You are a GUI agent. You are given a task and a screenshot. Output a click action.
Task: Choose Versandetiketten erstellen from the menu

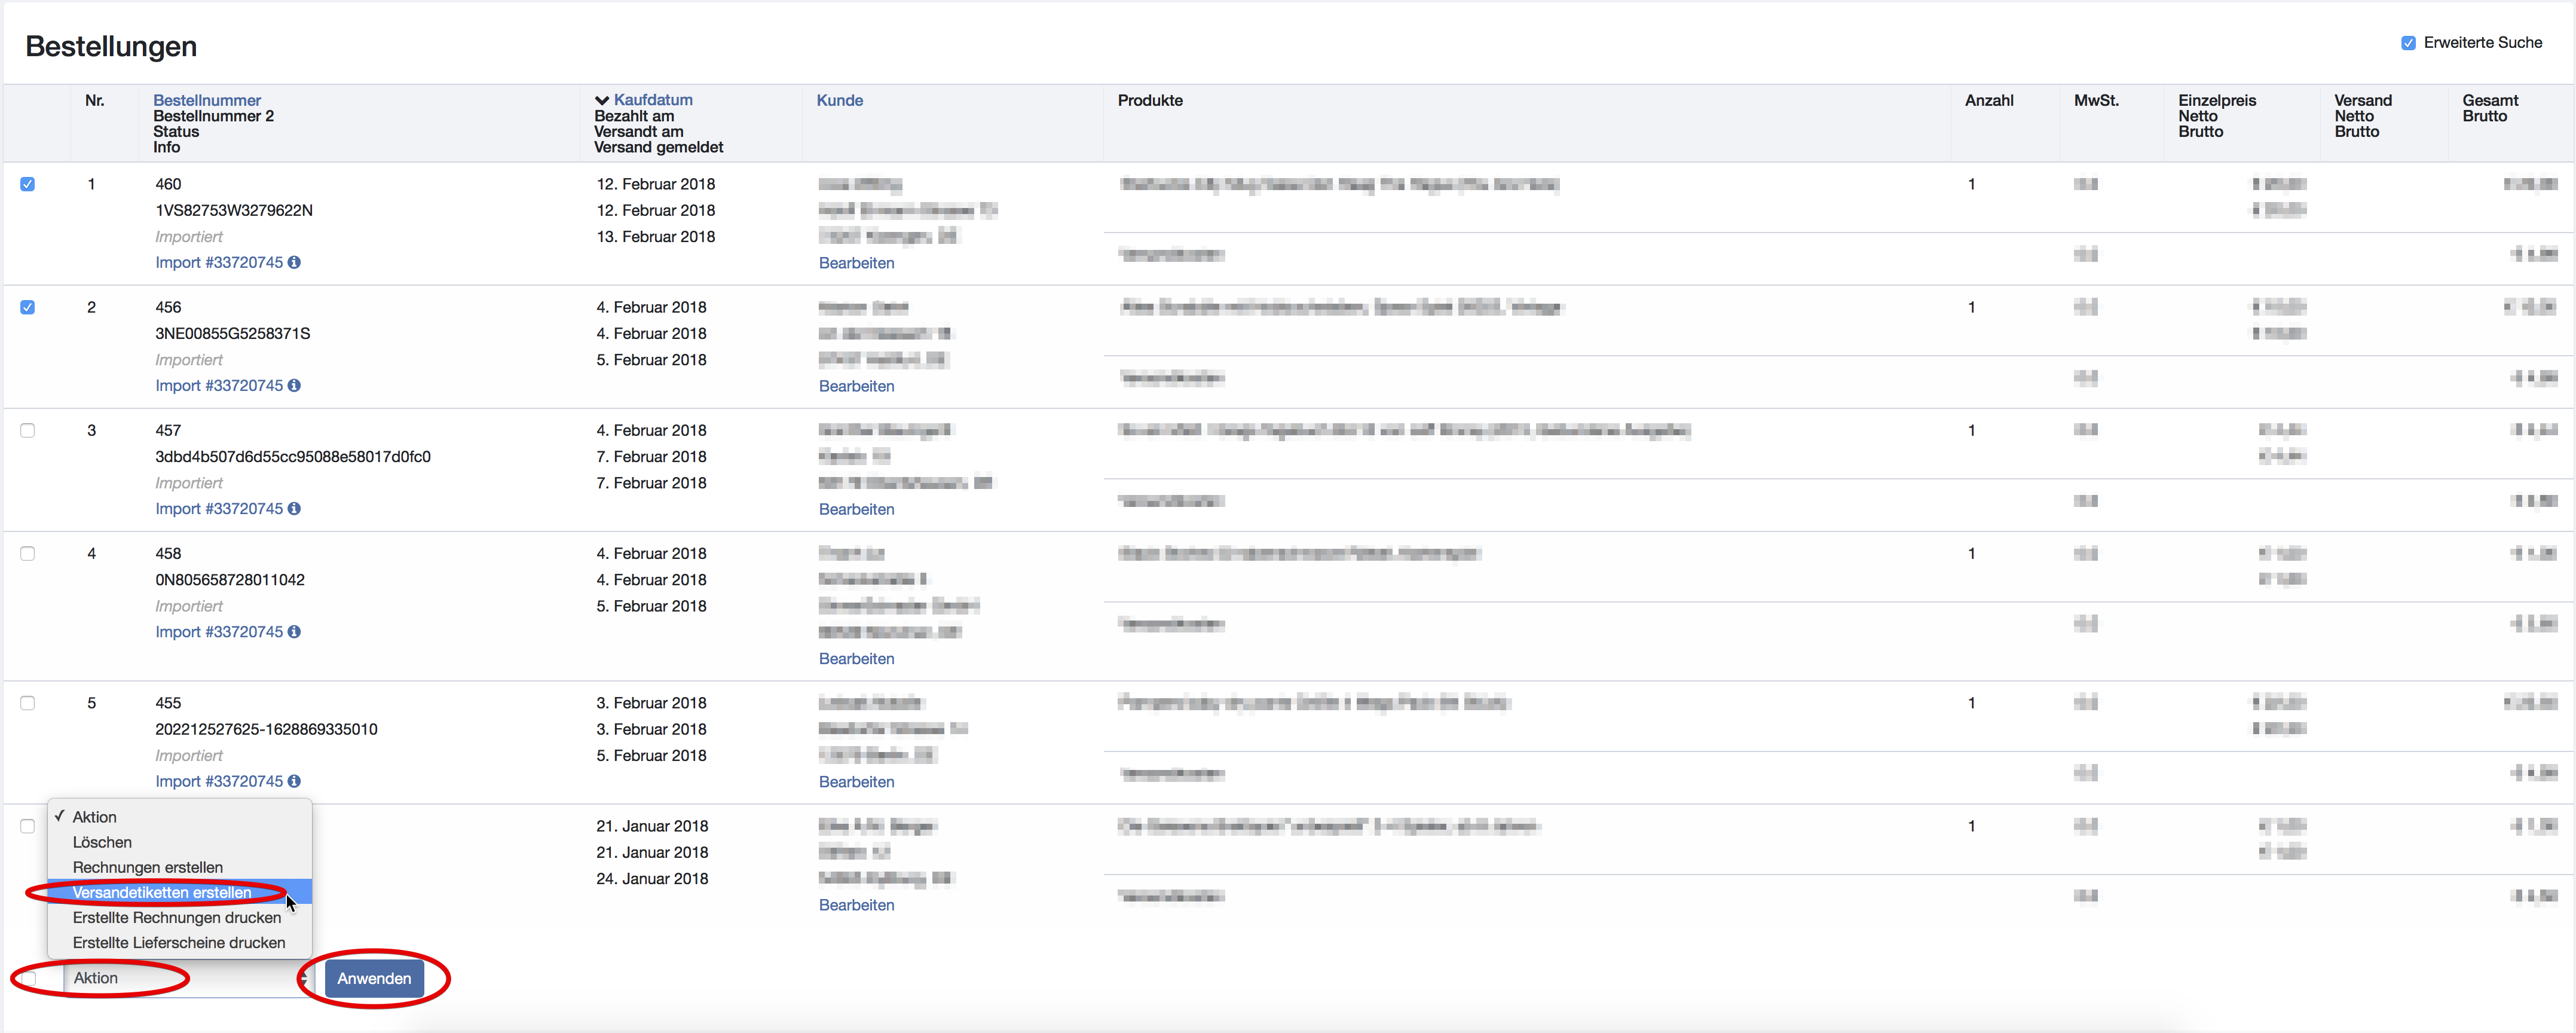(x=162, y=892)
